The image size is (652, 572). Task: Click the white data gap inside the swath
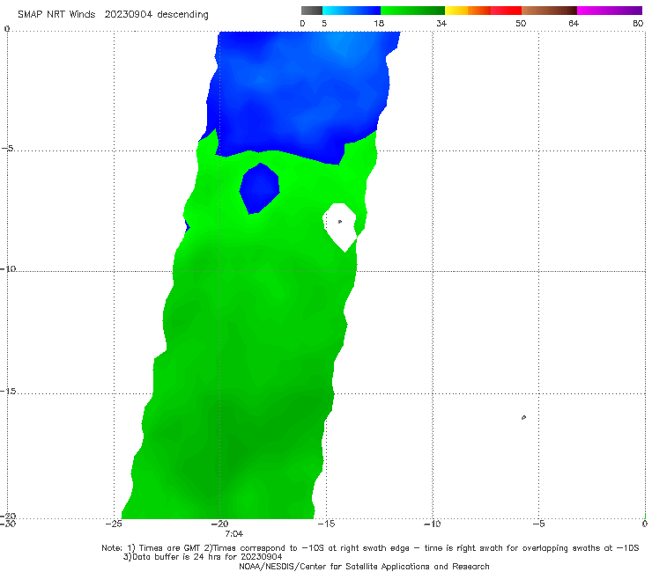pos(339,226)
